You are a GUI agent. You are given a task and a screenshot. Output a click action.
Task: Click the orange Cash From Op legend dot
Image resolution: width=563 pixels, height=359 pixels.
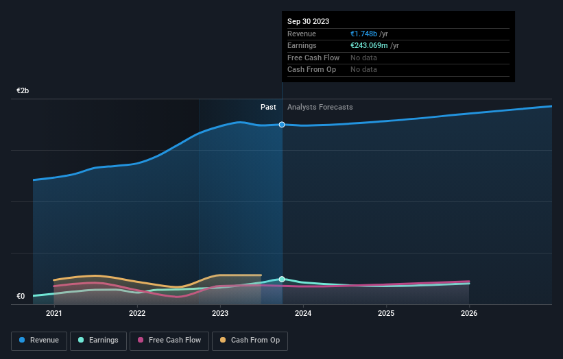coord(223,340)
